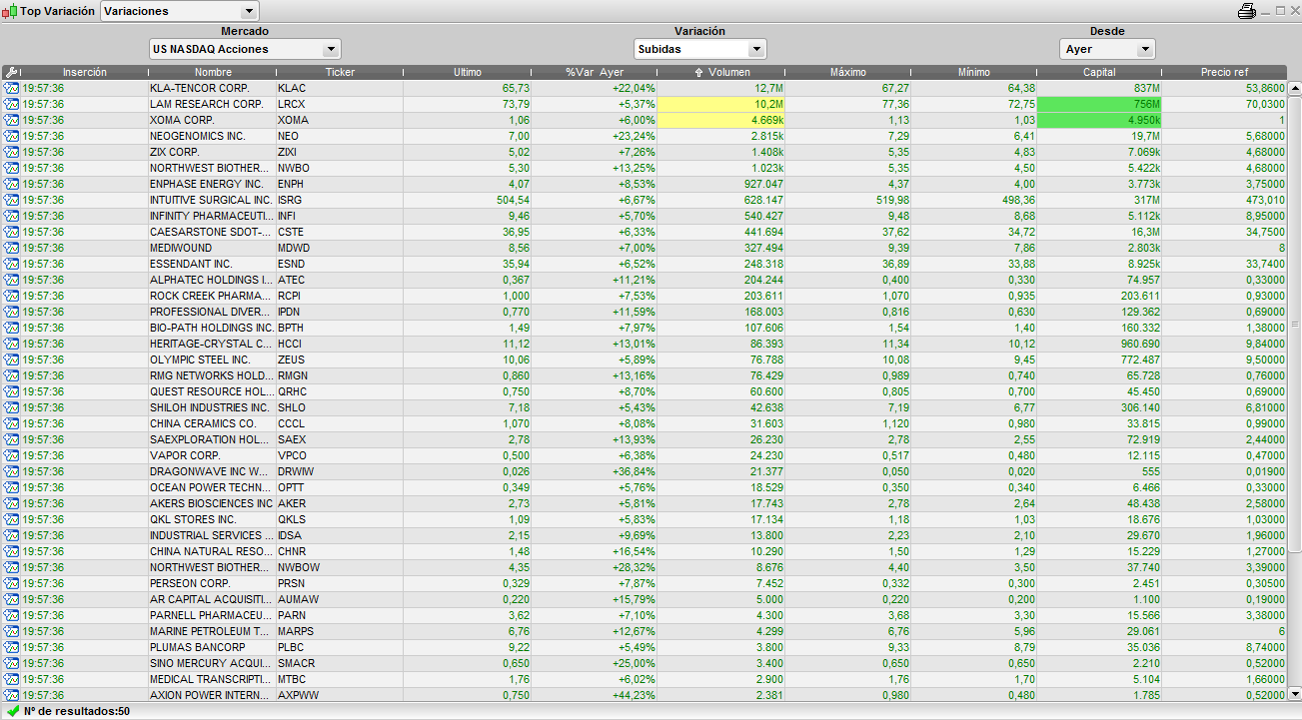Image resolution: width=1302 pixels, height=720 pixels.
Task: Sort by Capital column header
Action: pos(1099,72)
